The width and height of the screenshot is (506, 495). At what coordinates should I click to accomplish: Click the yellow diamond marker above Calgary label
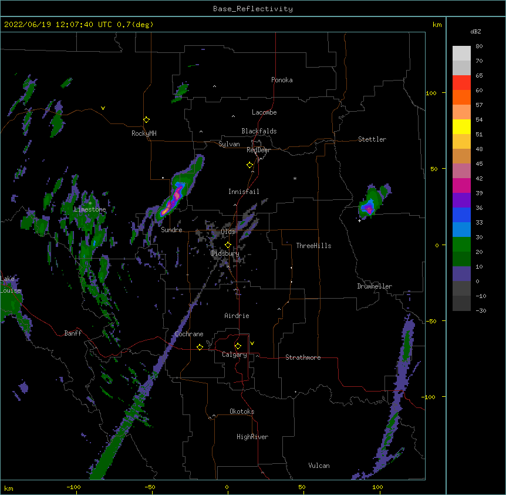click(238, 346)
